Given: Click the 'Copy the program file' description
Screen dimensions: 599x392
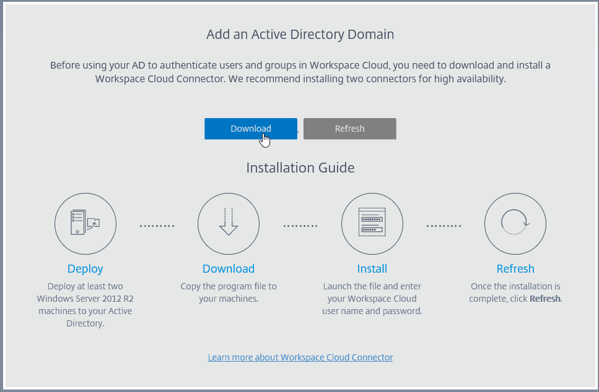Looking at the screenshot, I should [x=229, y=292].
